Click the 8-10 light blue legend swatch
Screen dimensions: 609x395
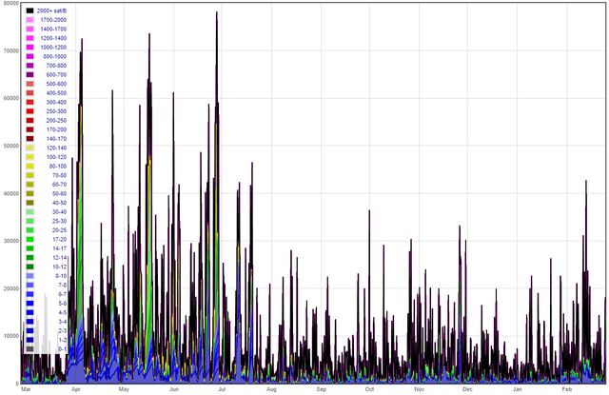tap(29, 276)
